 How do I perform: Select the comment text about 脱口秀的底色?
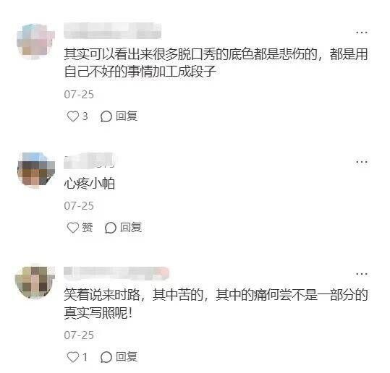216,63
